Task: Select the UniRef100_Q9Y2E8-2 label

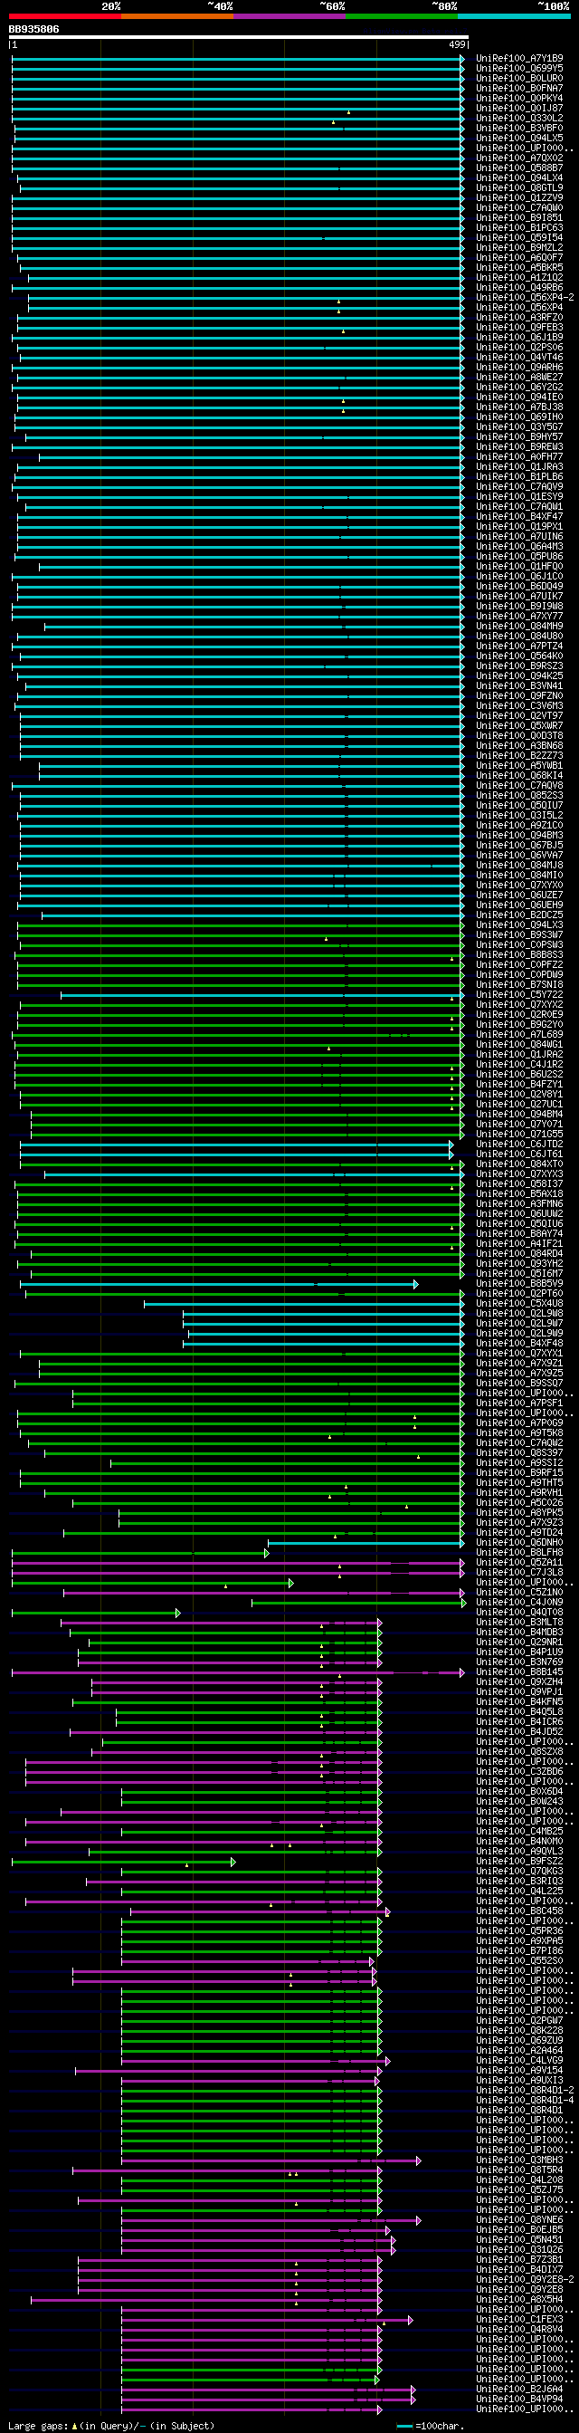Action: point(526,2279)
